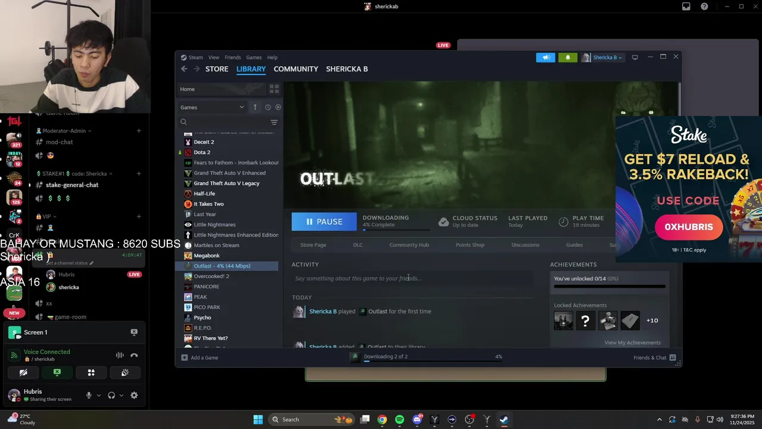
Task: Select Megabonk in the library list
Action: coord(207,256)
